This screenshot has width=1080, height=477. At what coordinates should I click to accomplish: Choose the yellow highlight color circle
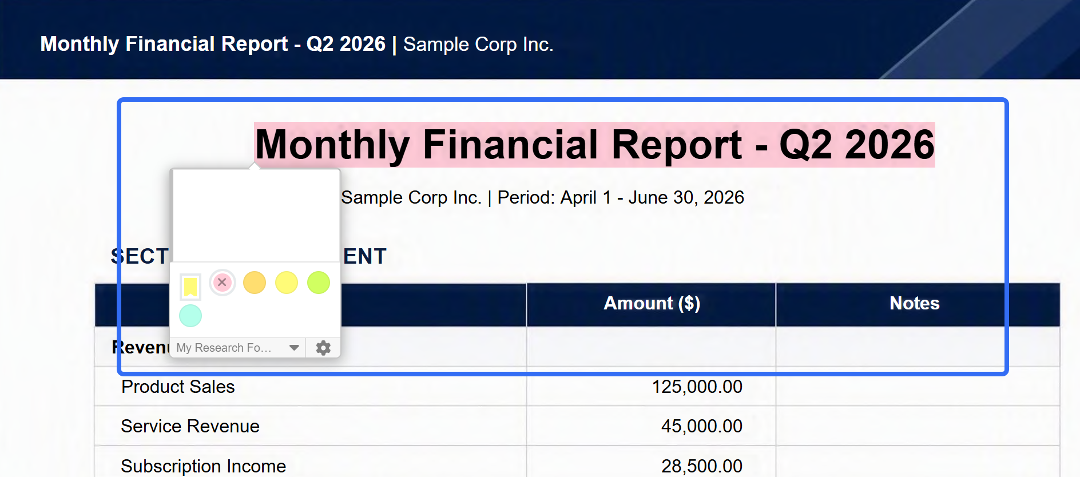(287, 283)
